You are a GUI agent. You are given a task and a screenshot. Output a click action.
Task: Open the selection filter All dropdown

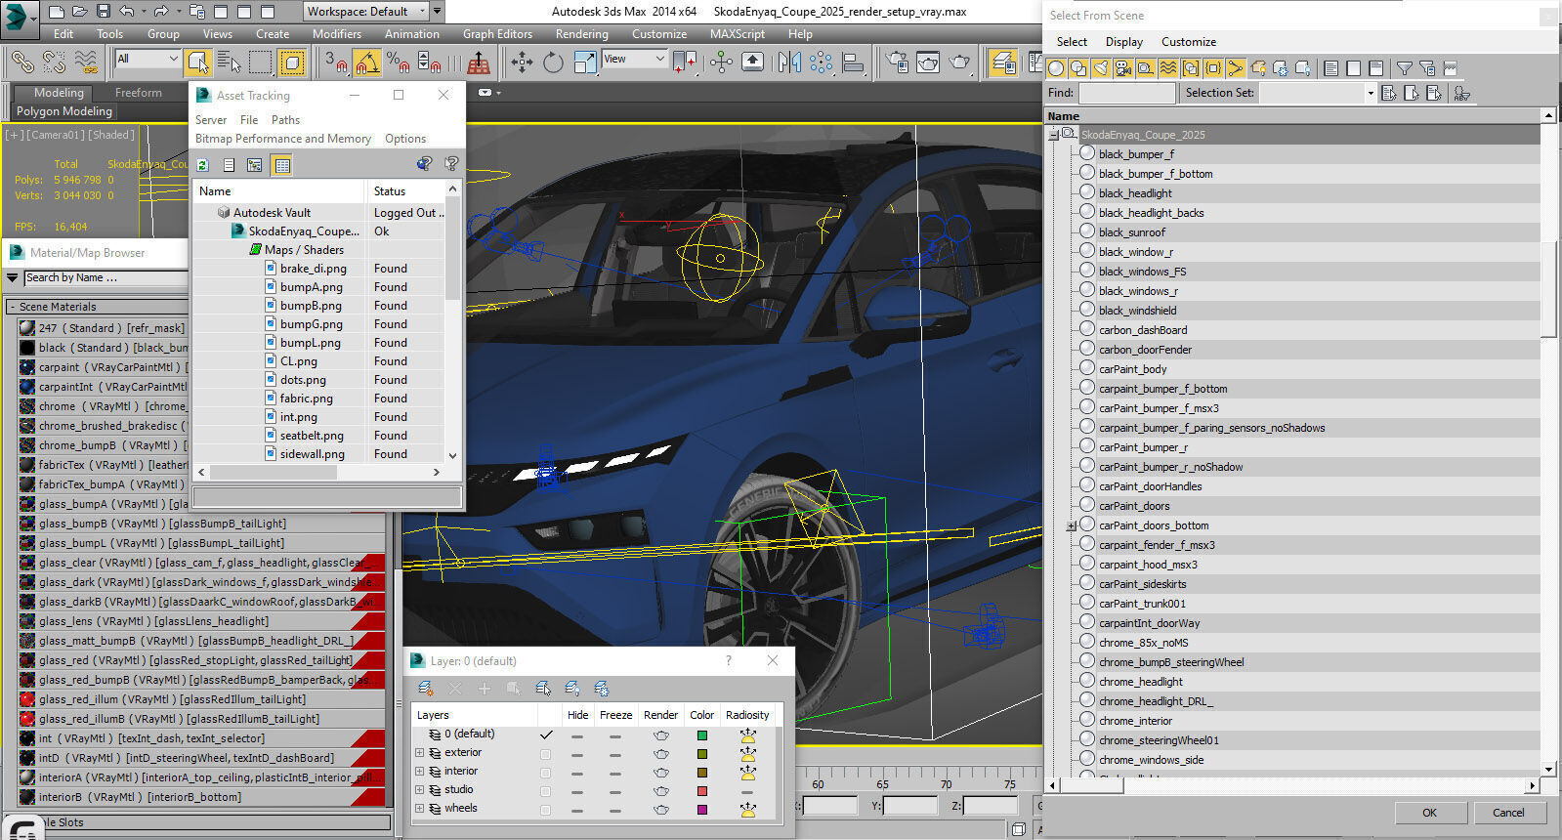(148, 59)
